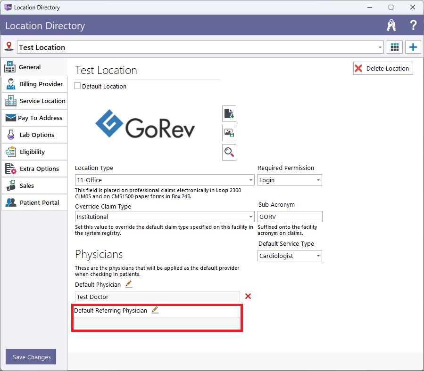
Task: Select the General tab
Action: 34,67
